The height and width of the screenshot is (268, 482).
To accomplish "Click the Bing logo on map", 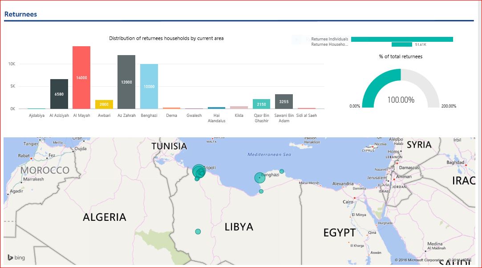I will [x=16, y=258].
